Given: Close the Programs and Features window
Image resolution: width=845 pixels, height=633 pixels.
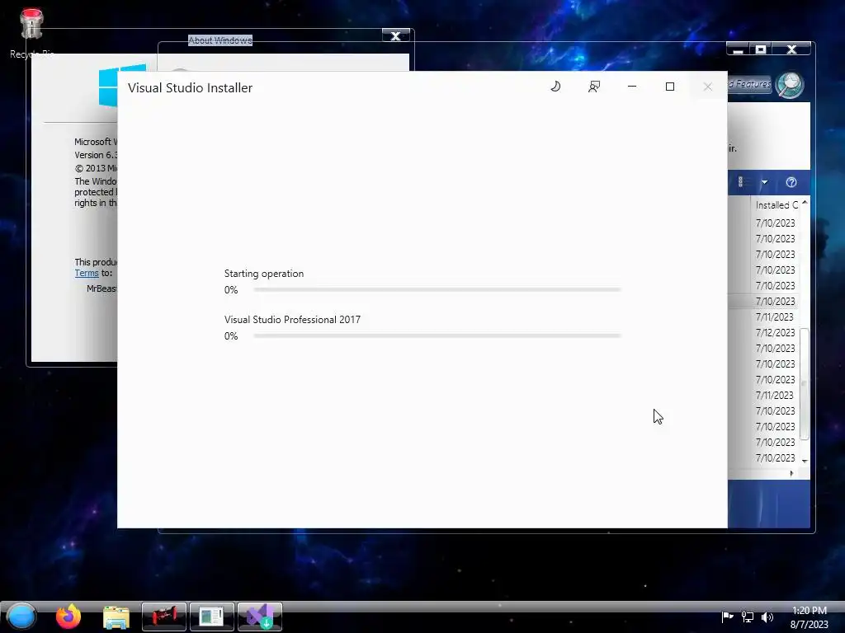Looking at the screenshot, I should tap(791, 49).
